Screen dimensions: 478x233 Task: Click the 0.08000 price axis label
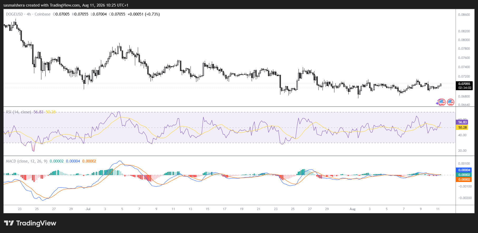(x=464, y=40)
